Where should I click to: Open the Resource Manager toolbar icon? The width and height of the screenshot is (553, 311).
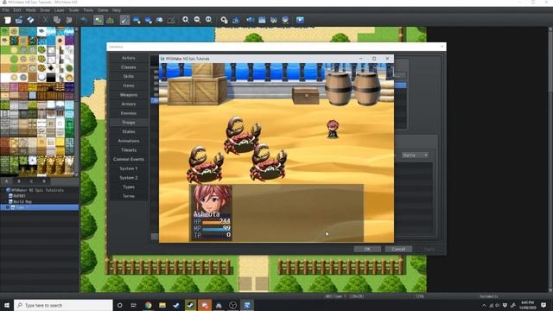click(273, 20)
